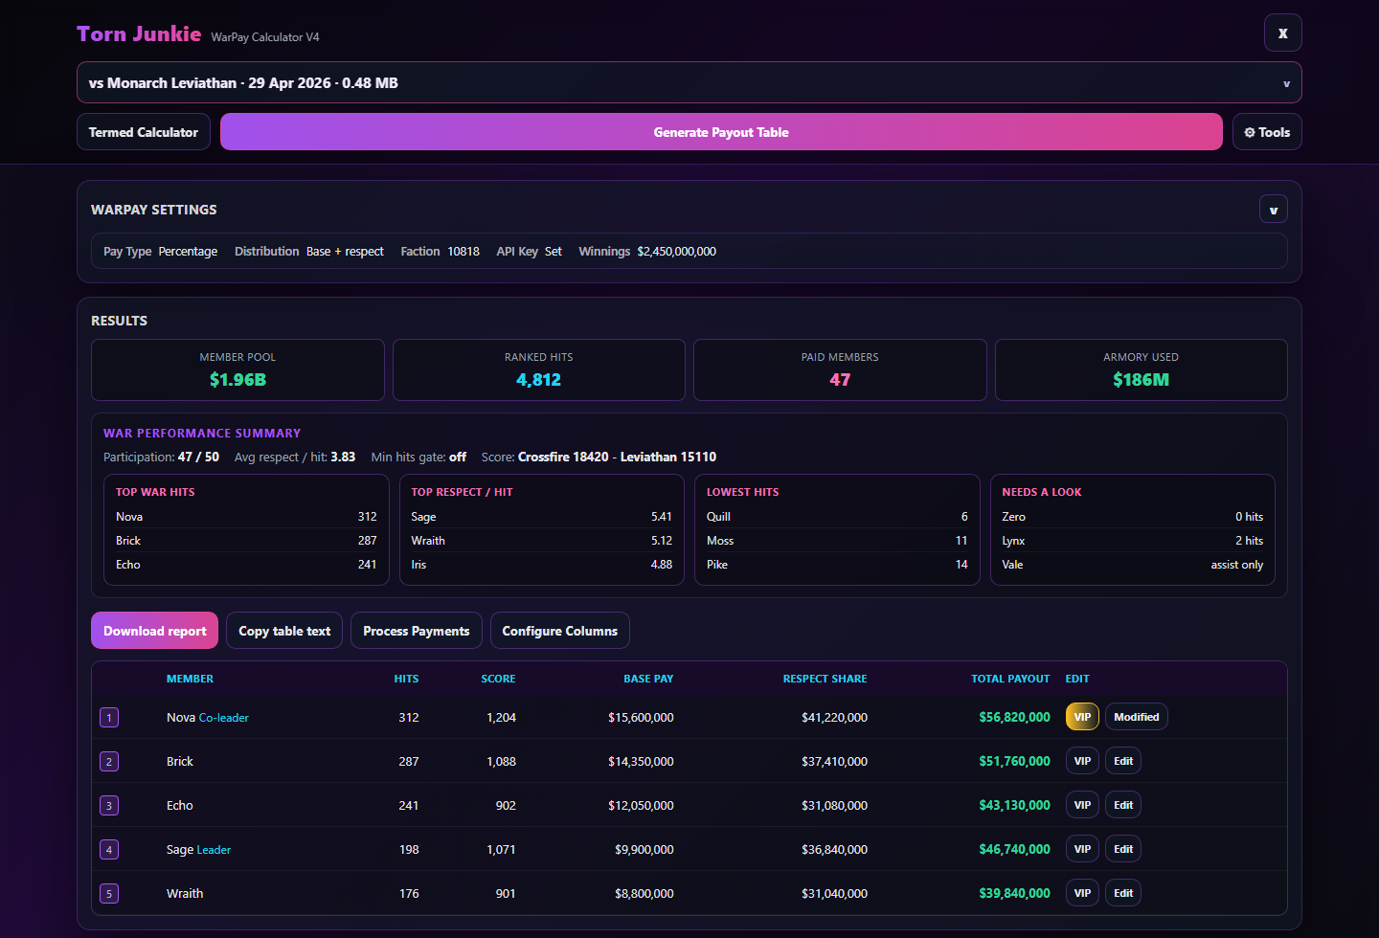Click rank badge 5 for Wraith
This screenshot has width=1379, height=938.
109,893
